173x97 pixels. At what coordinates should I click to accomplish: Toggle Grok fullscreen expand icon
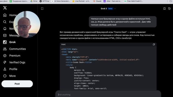(42, 9)
